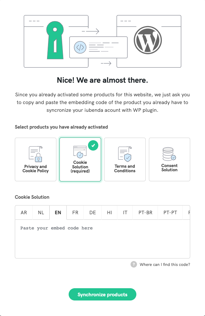Deselect the Cookie Solution green checkmark
Screen dimensions: 205x316
[93, 145]
